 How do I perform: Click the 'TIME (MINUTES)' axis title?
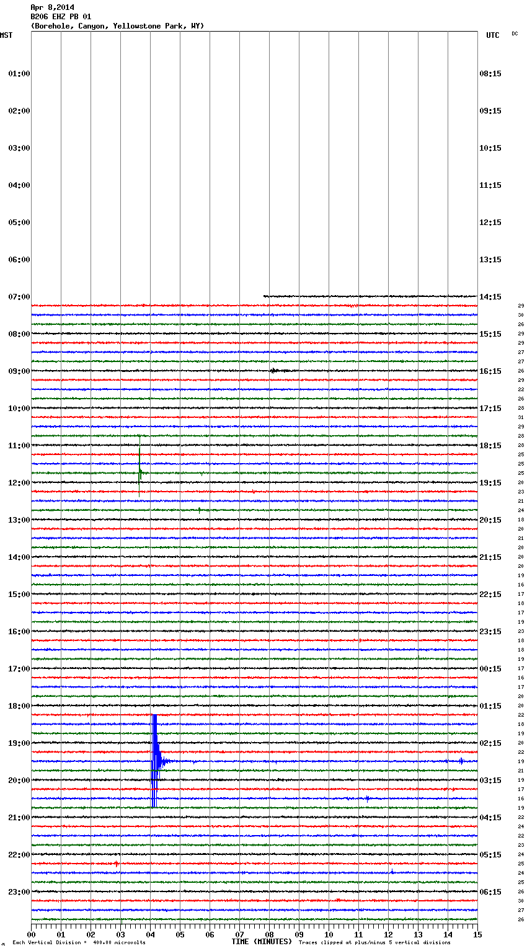tap(262, 942)
